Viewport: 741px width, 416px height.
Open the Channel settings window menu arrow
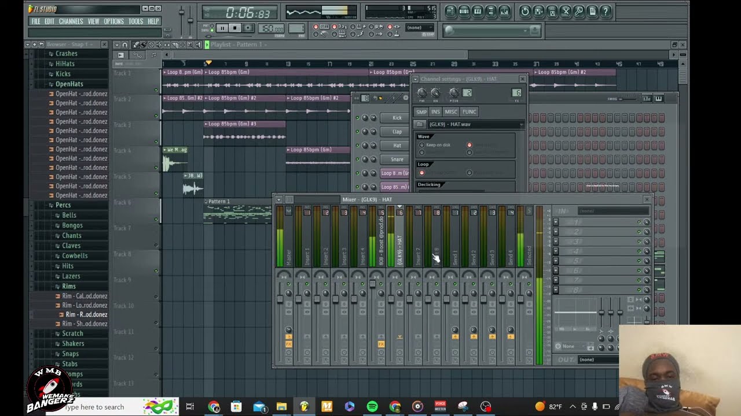point(415,79)
